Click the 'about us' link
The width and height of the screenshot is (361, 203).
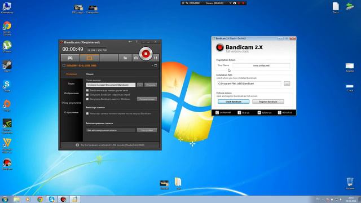pyautogui.click(x=285, y=113)
